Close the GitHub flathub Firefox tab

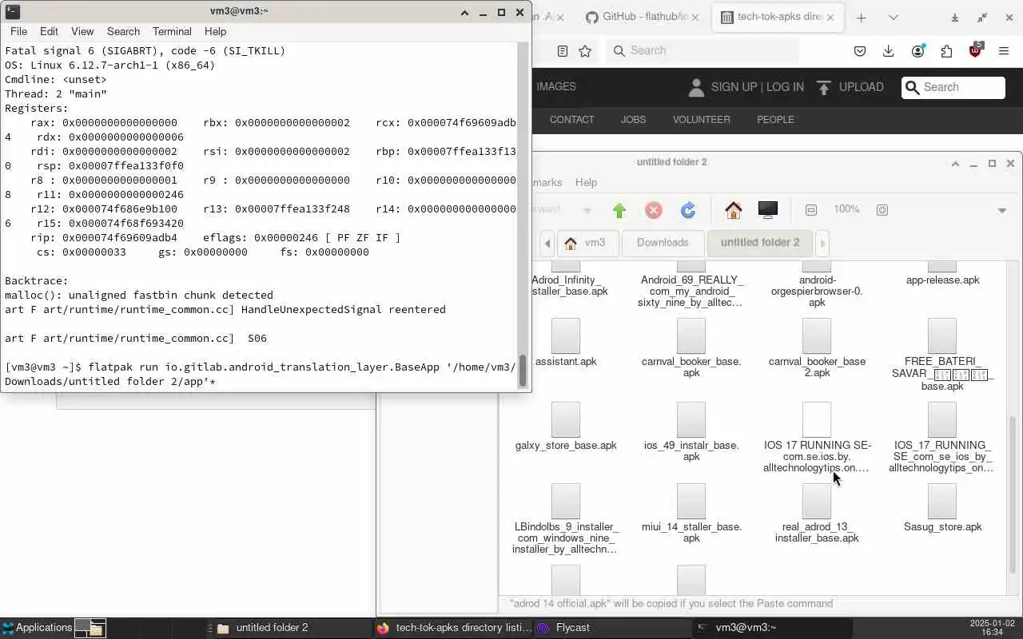tap(695, 17)
